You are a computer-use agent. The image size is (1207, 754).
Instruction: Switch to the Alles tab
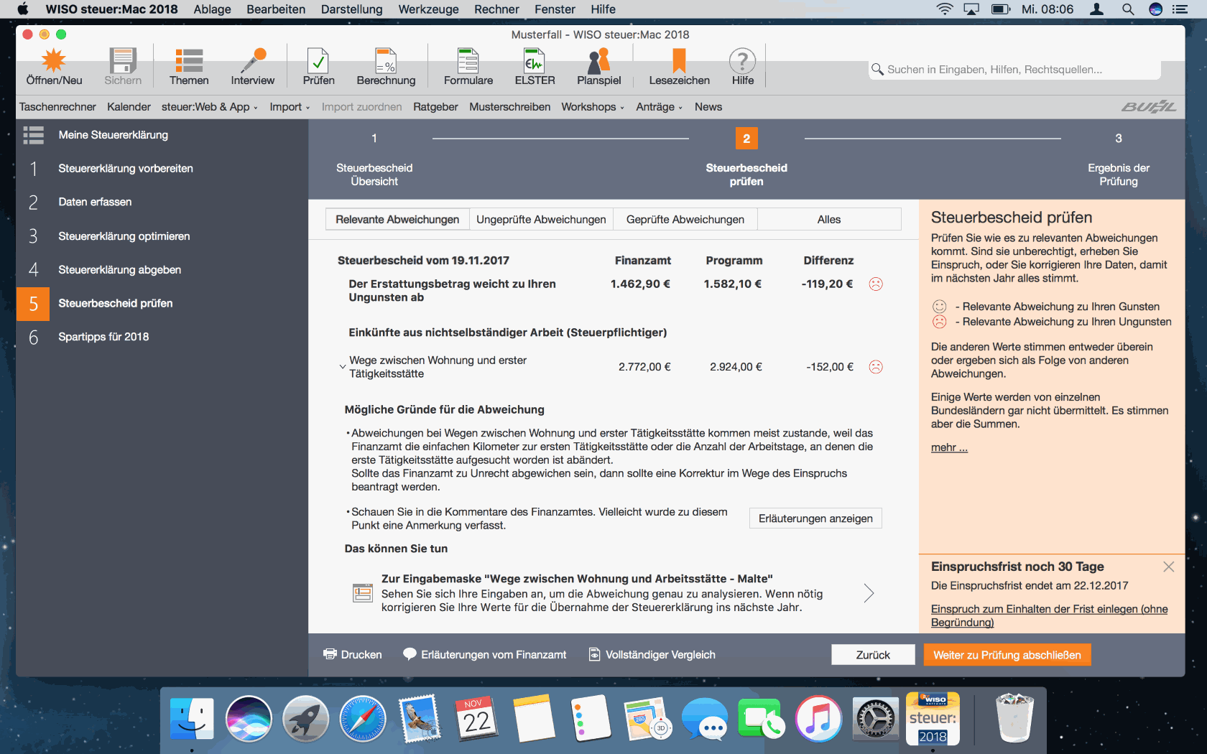[829, 220]
